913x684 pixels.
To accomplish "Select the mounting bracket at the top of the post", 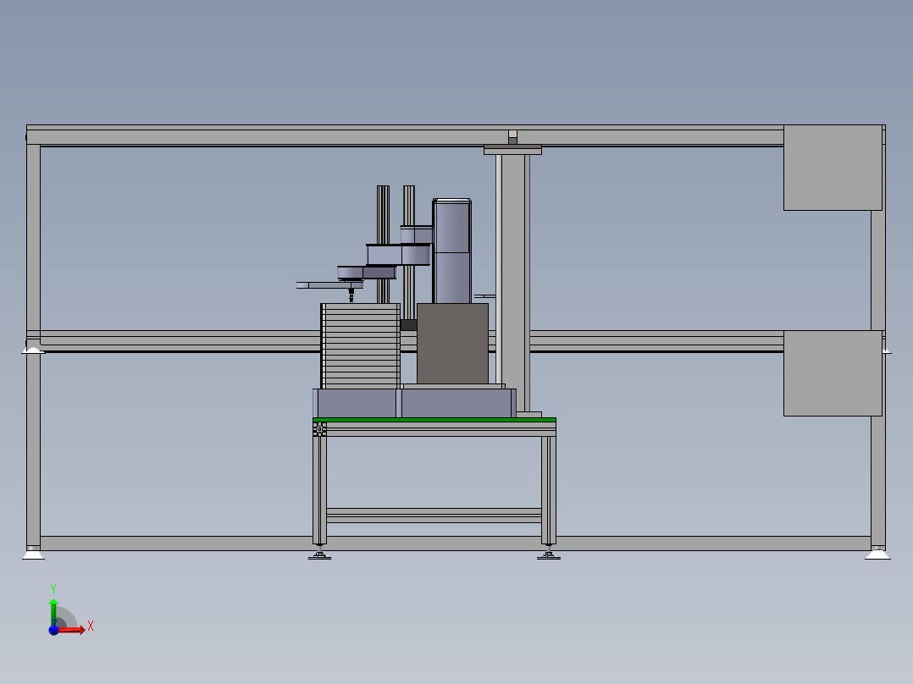I will [x=512, y=150].
